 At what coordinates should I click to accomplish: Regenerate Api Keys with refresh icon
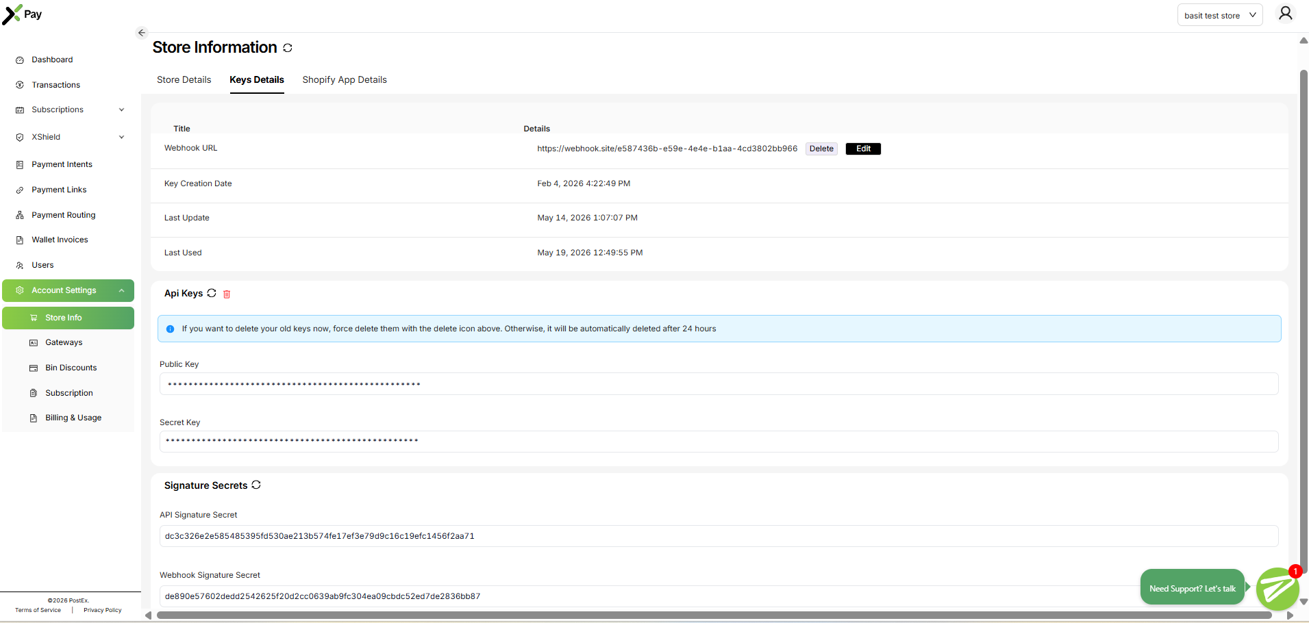212,293
